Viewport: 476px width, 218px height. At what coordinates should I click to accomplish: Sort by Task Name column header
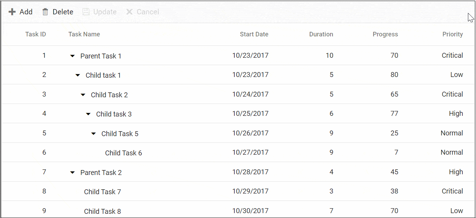(x=84, y=34)
